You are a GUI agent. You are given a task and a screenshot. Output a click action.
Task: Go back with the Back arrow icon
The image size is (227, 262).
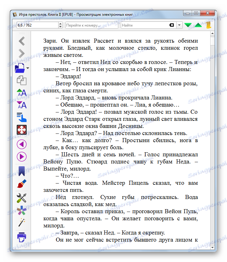click(22, 41)
